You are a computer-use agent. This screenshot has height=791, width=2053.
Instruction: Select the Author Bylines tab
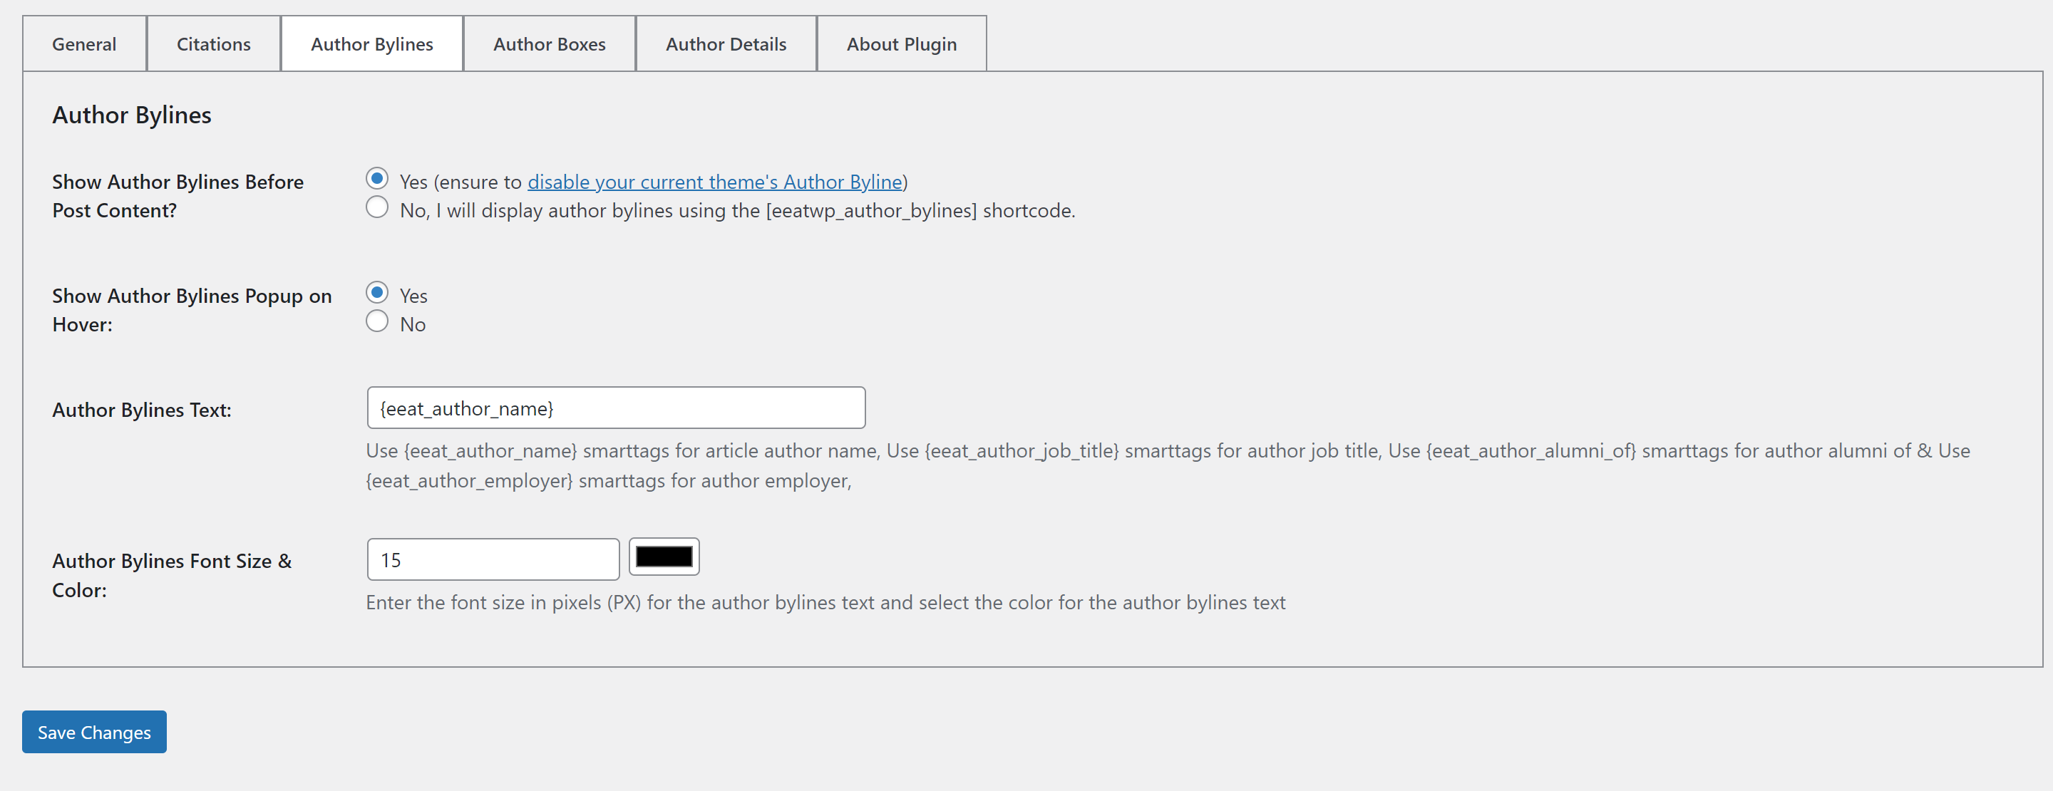point(371,45)
